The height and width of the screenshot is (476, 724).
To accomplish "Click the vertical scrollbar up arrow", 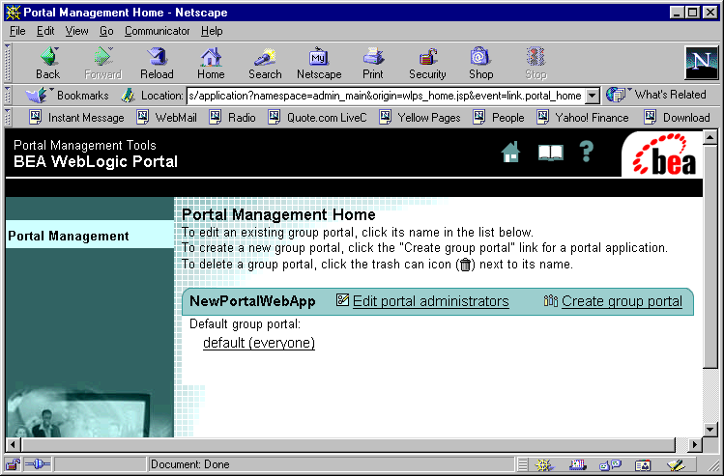I will (x=710, y=137).
